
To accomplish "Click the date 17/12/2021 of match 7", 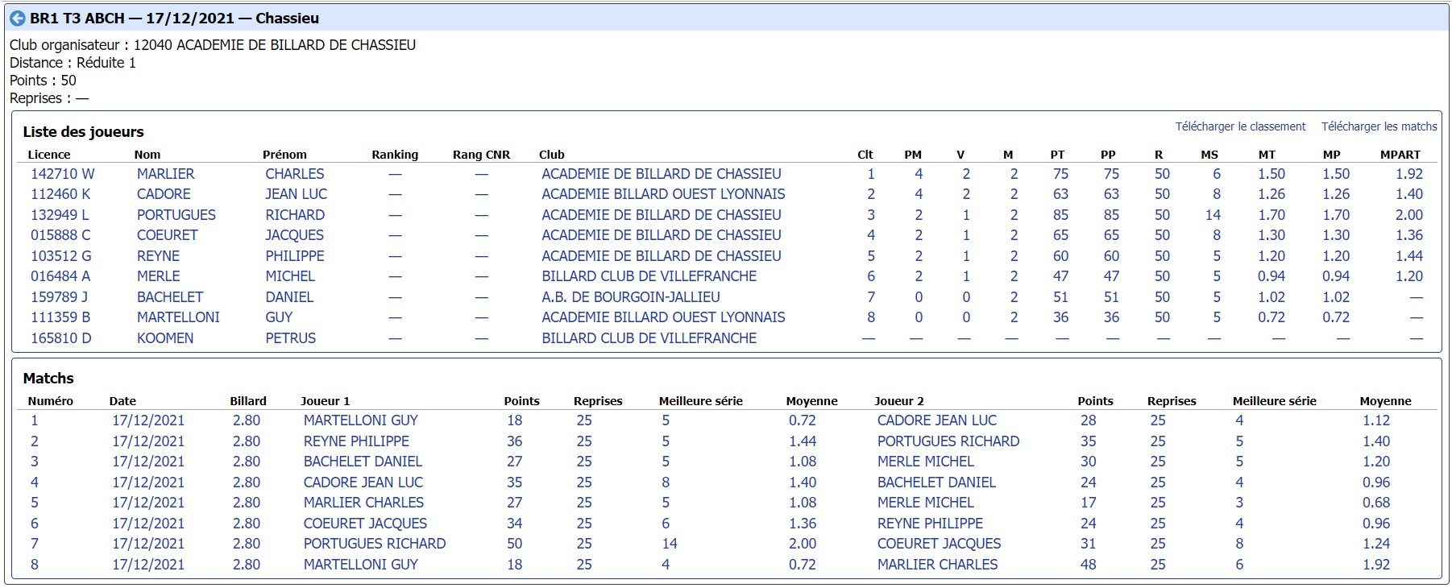I will [x=148, y=544].
